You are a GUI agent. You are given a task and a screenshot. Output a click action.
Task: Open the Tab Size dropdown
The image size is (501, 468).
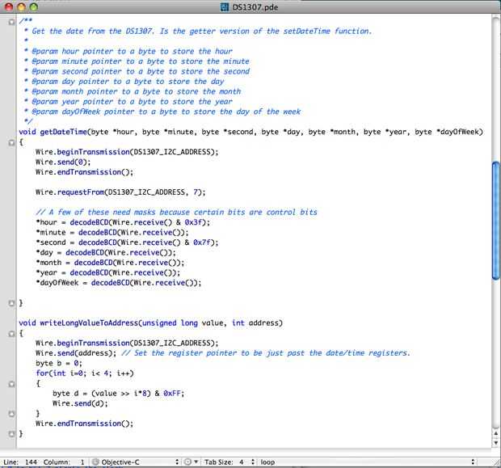pyautogui.click(x=229, y=462)
